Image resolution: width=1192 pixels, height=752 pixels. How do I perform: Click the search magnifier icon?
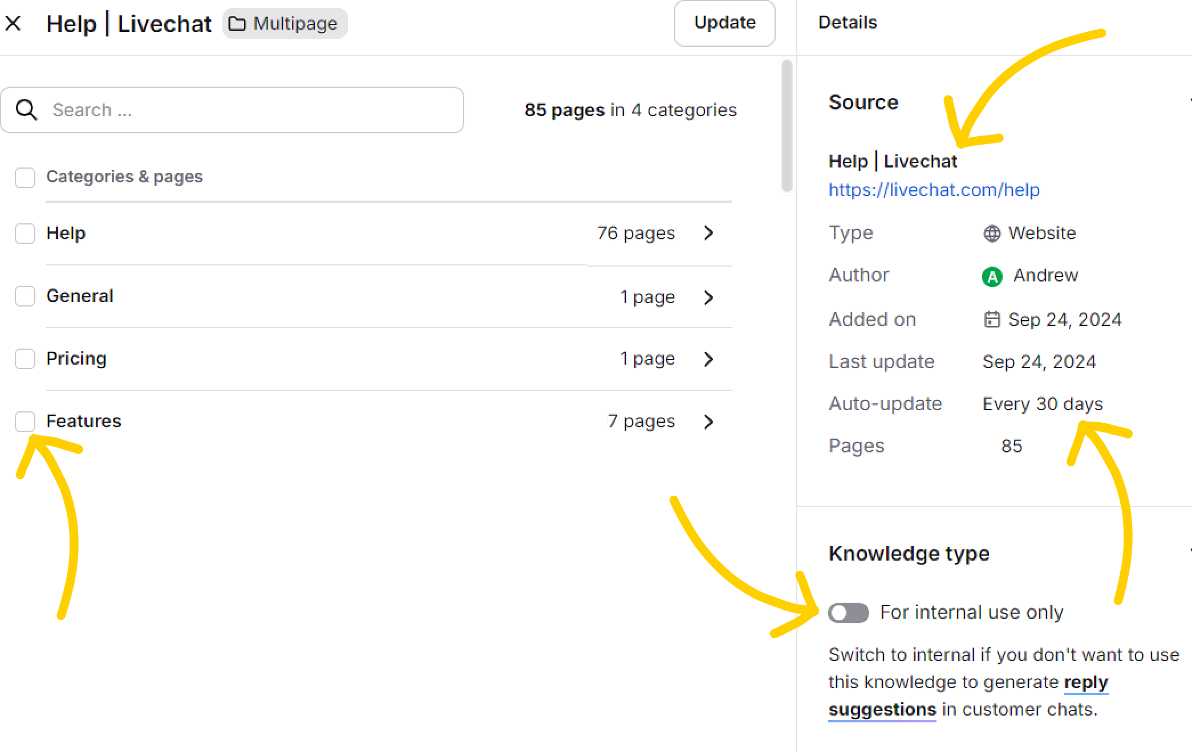coord(26,109)
